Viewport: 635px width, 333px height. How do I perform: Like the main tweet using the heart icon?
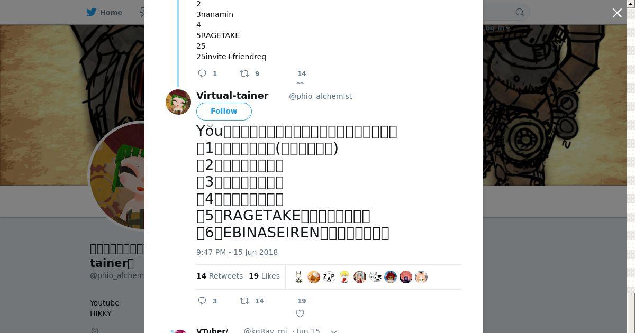click(300, 313)
